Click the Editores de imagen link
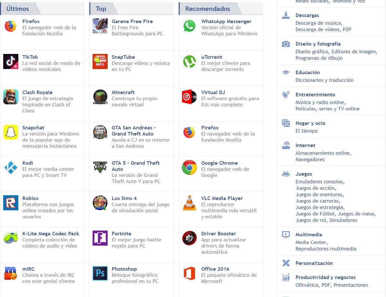Image resolution: width=386 pixels, height=297 pixels. tap(354, 52)
